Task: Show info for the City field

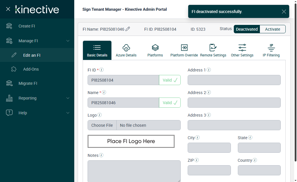Action: (198, 137)
